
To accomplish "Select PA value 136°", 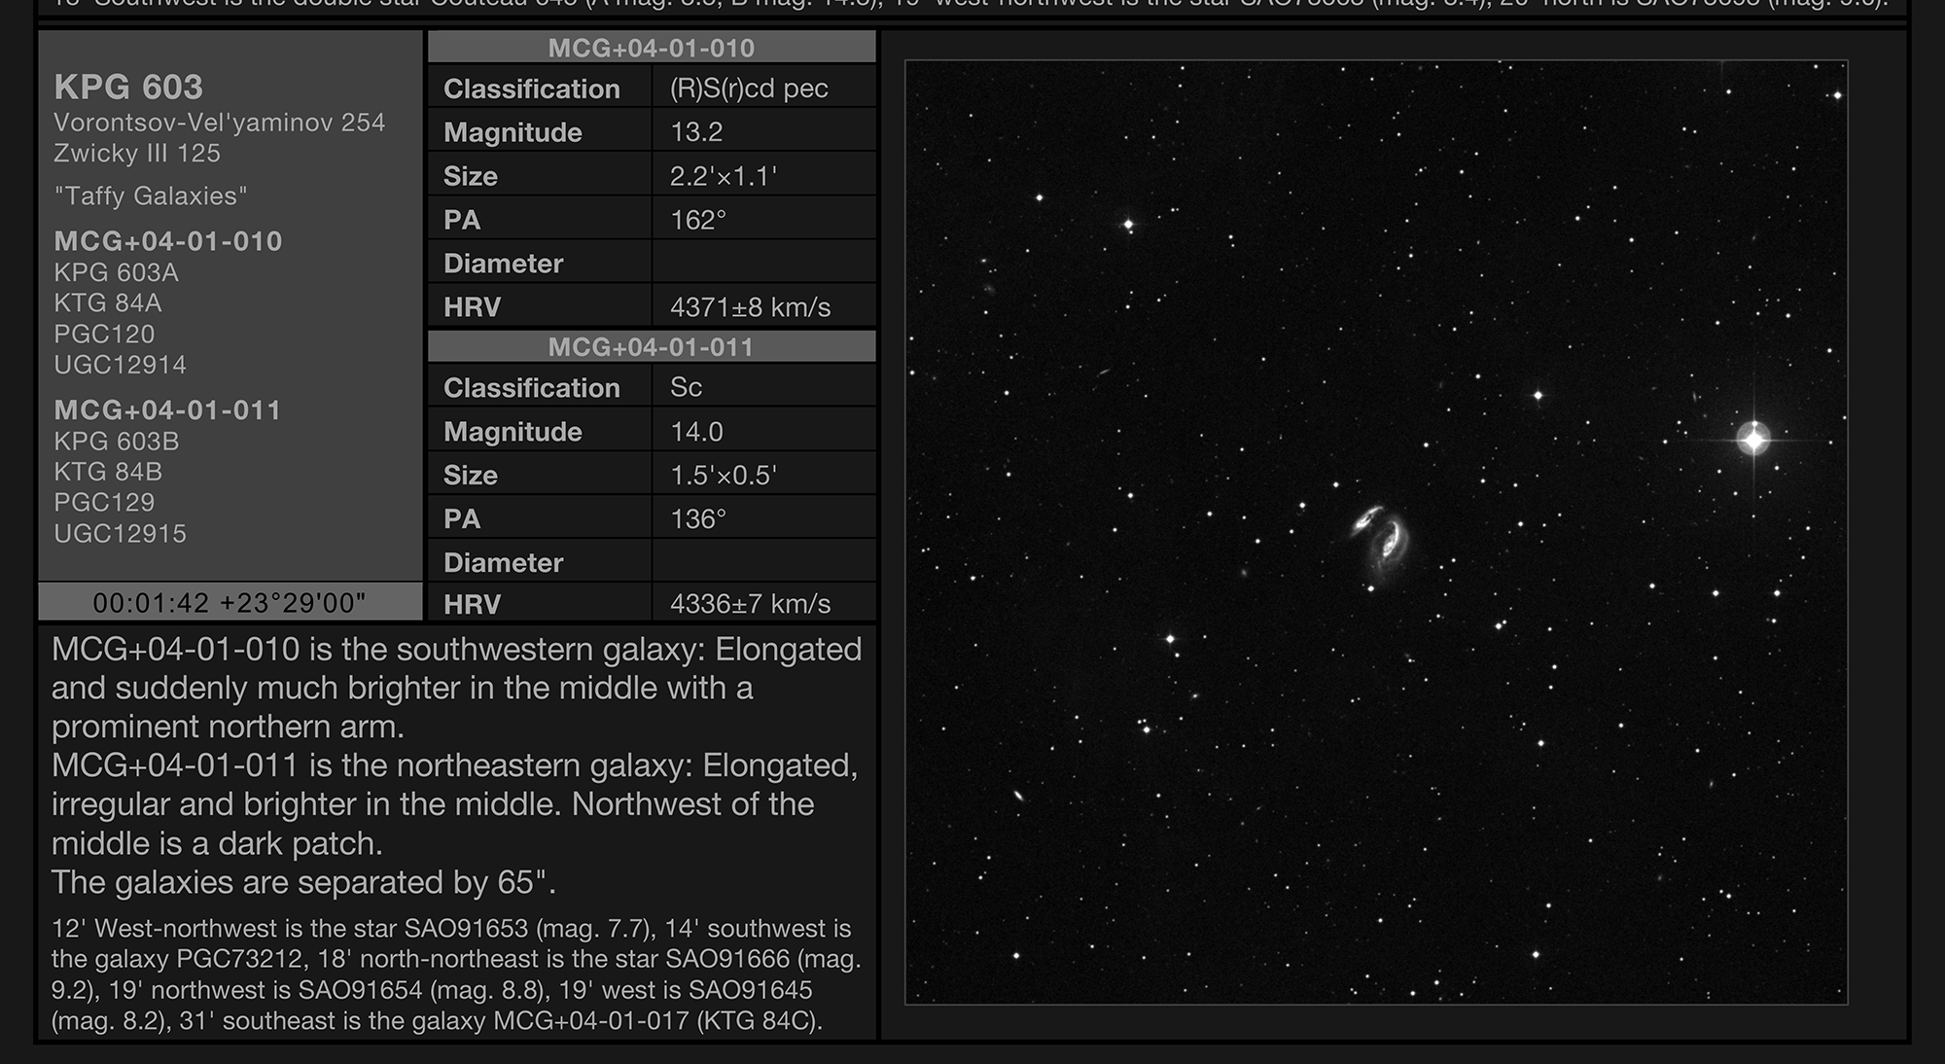I will (x=698, y=518).
